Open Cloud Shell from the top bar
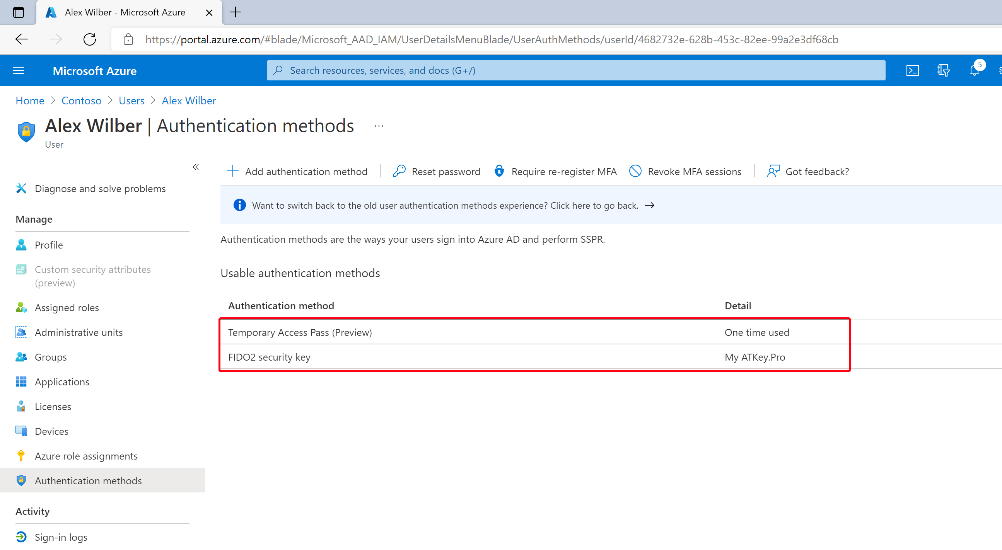 click(912, 70)
